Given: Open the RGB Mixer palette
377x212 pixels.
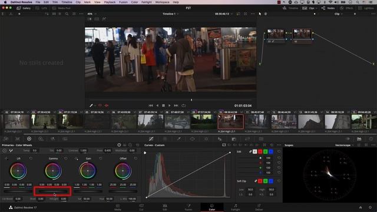Looking at the screenshot, I should pyautogui.click(x=52, y=139).
